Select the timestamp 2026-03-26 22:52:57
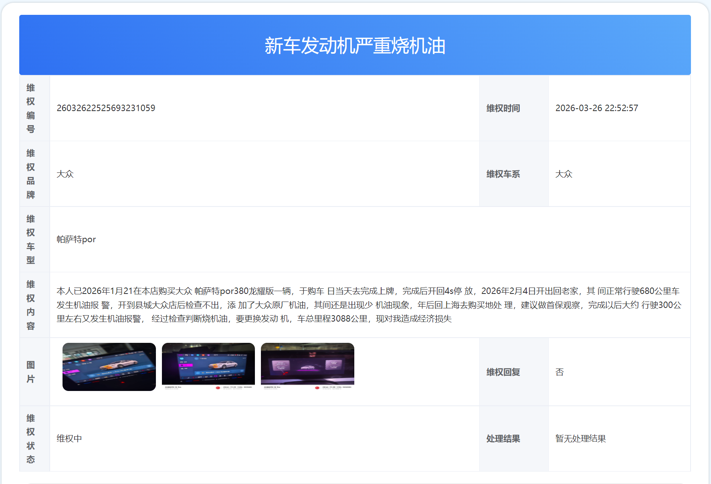 tap(596, 108)
